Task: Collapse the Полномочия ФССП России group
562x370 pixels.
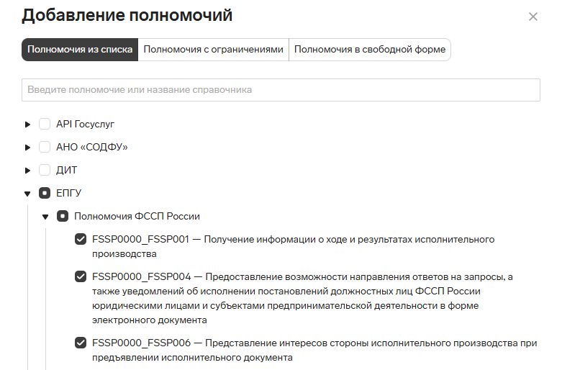Action: 45,217
